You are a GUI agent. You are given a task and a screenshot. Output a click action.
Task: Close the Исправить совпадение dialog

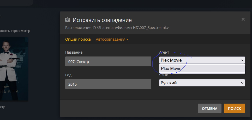pos(243,19)
